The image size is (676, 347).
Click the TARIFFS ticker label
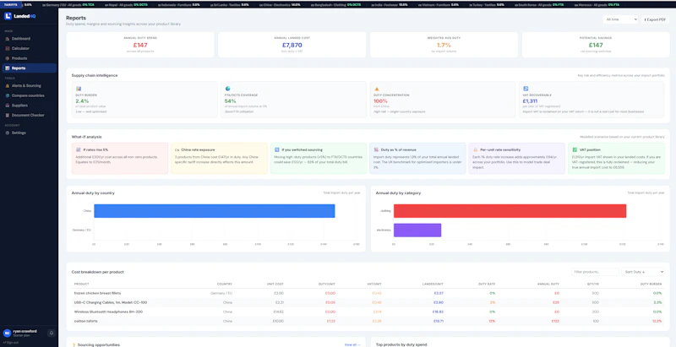point(11,5)
